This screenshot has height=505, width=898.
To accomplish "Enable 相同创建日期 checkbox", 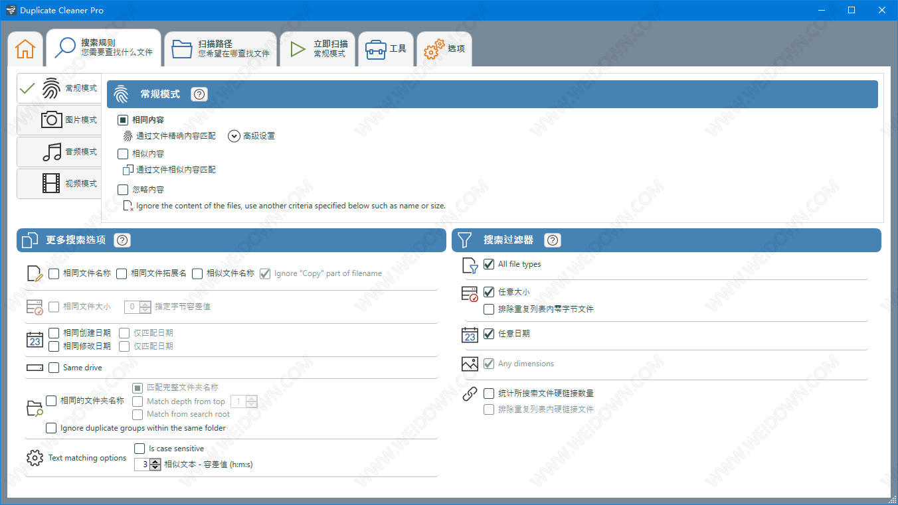I will point(54,333).
